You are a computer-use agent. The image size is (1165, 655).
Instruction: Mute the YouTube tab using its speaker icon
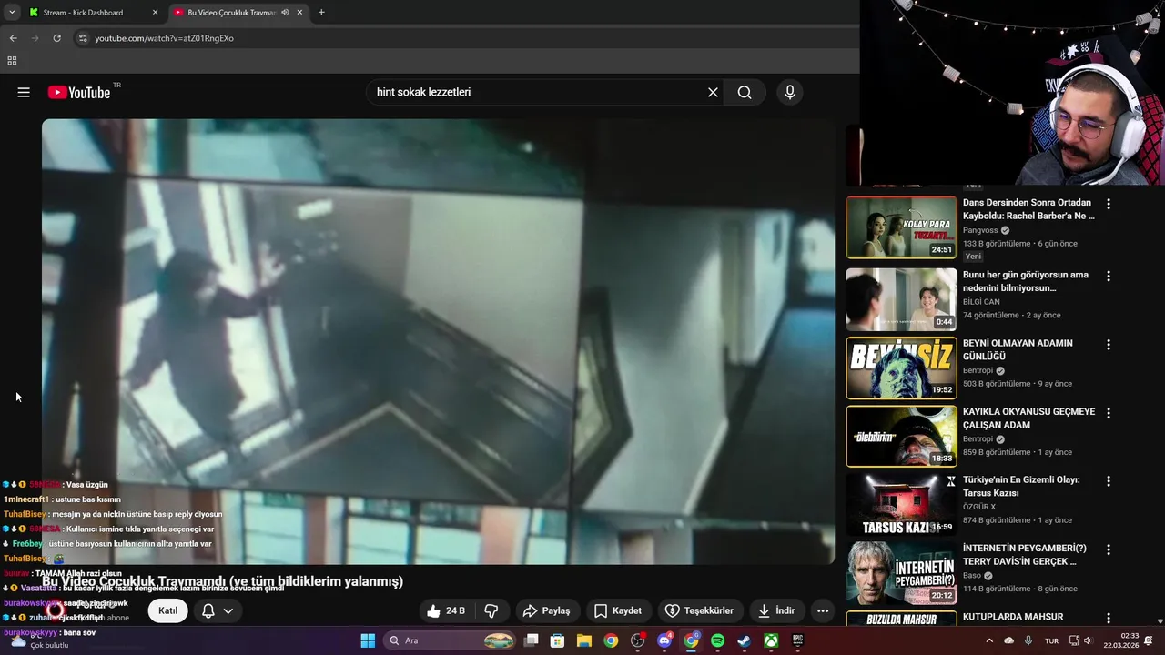coord(285,13)
